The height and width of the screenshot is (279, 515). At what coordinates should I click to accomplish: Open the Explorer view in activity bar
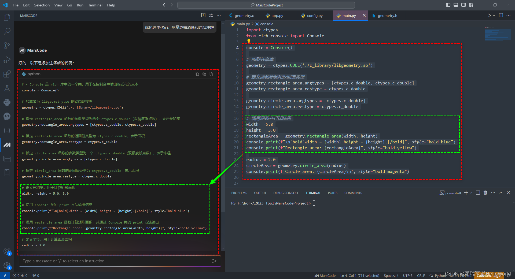(7, 18)
